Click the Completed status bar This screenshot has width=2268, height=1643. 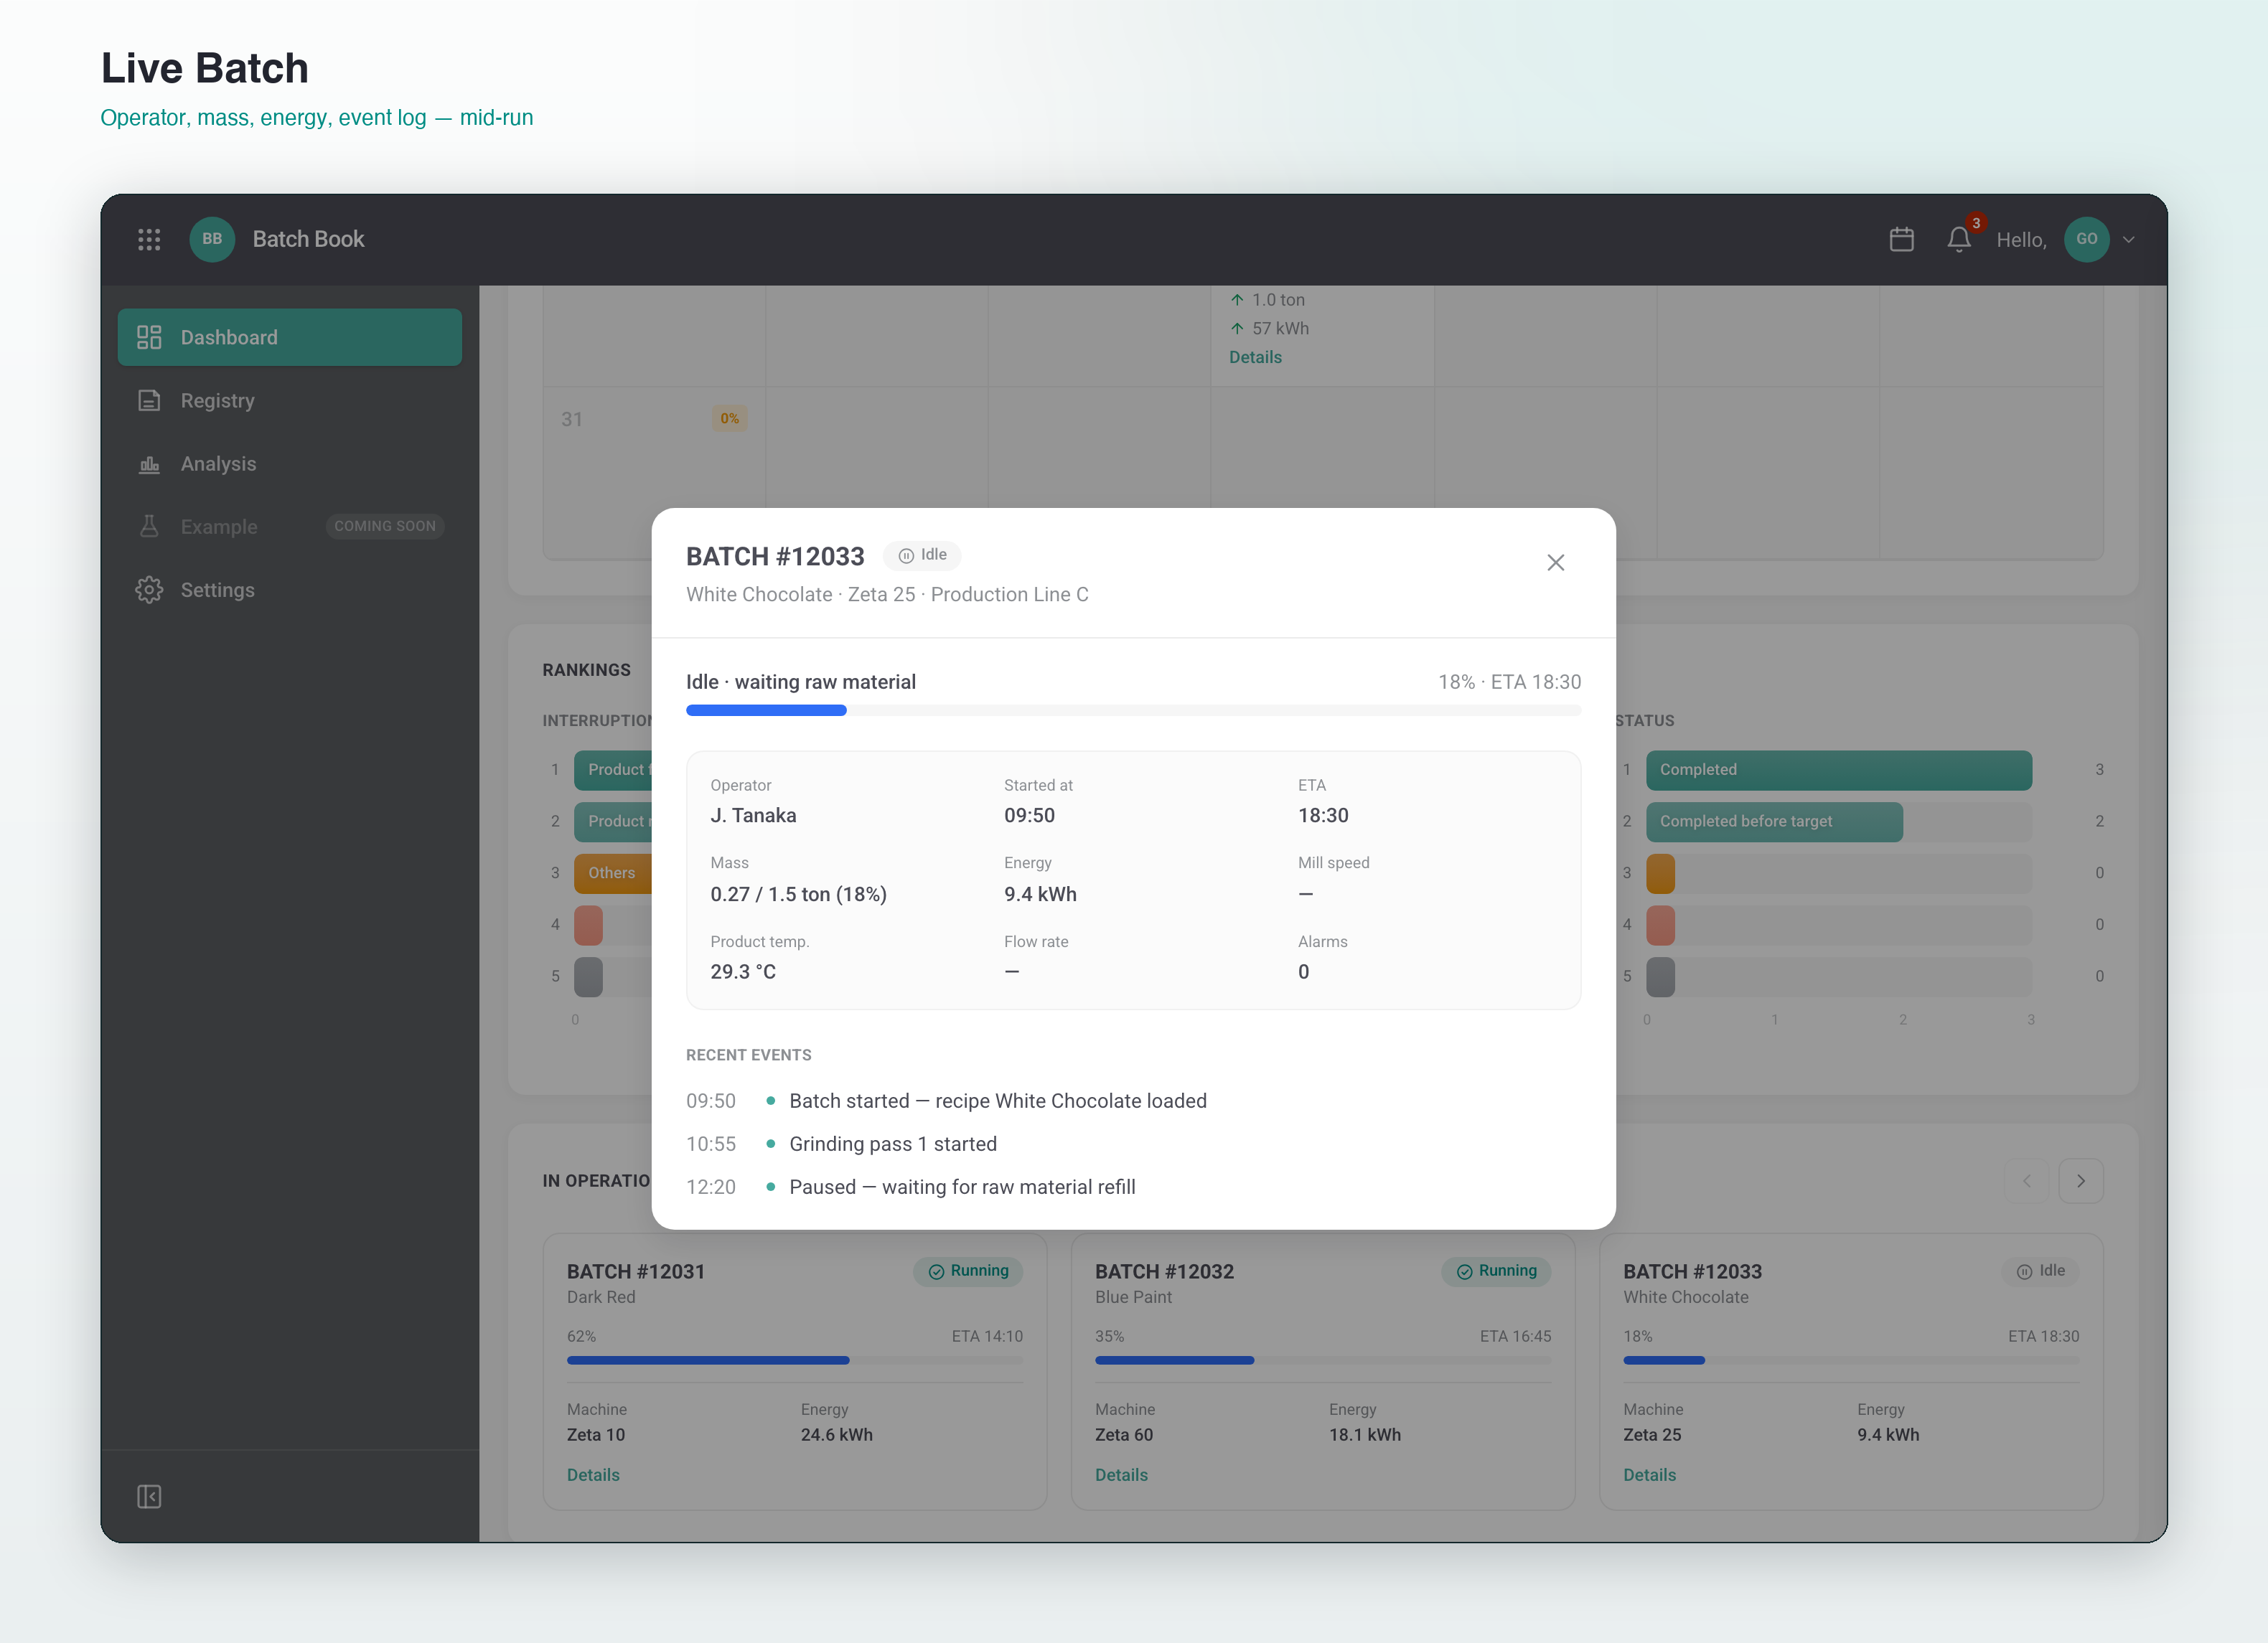[x=1839, y=770]
